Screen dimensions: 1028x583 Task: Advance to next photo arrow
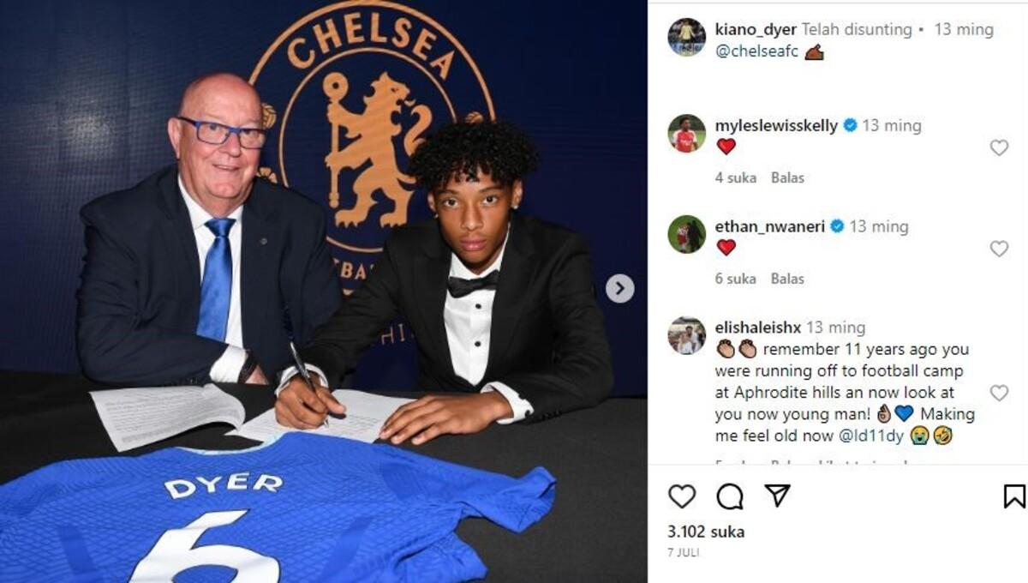coord(620,288)
